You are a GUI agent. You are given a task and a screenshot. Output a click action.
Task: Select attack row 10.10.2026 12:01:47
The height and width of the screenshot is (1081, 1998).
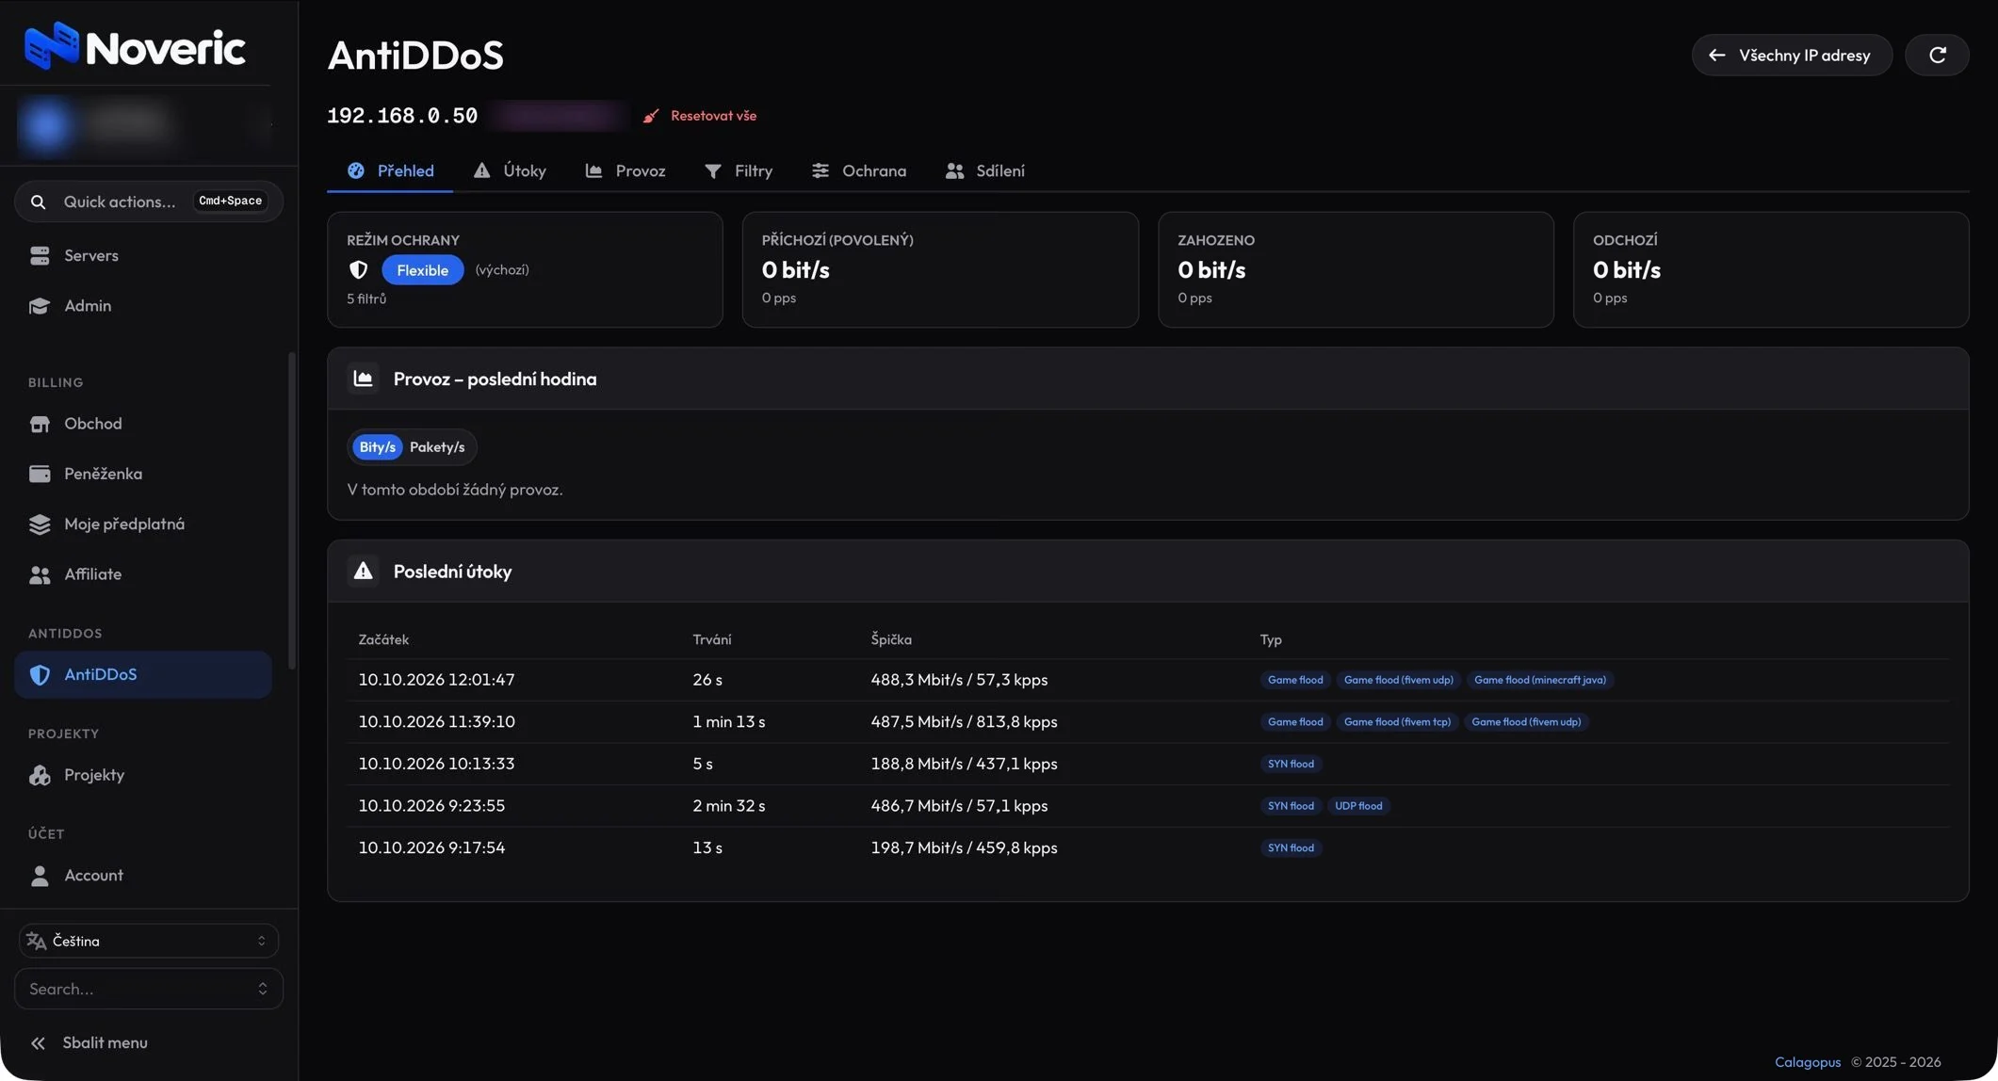click(1148, 680)
